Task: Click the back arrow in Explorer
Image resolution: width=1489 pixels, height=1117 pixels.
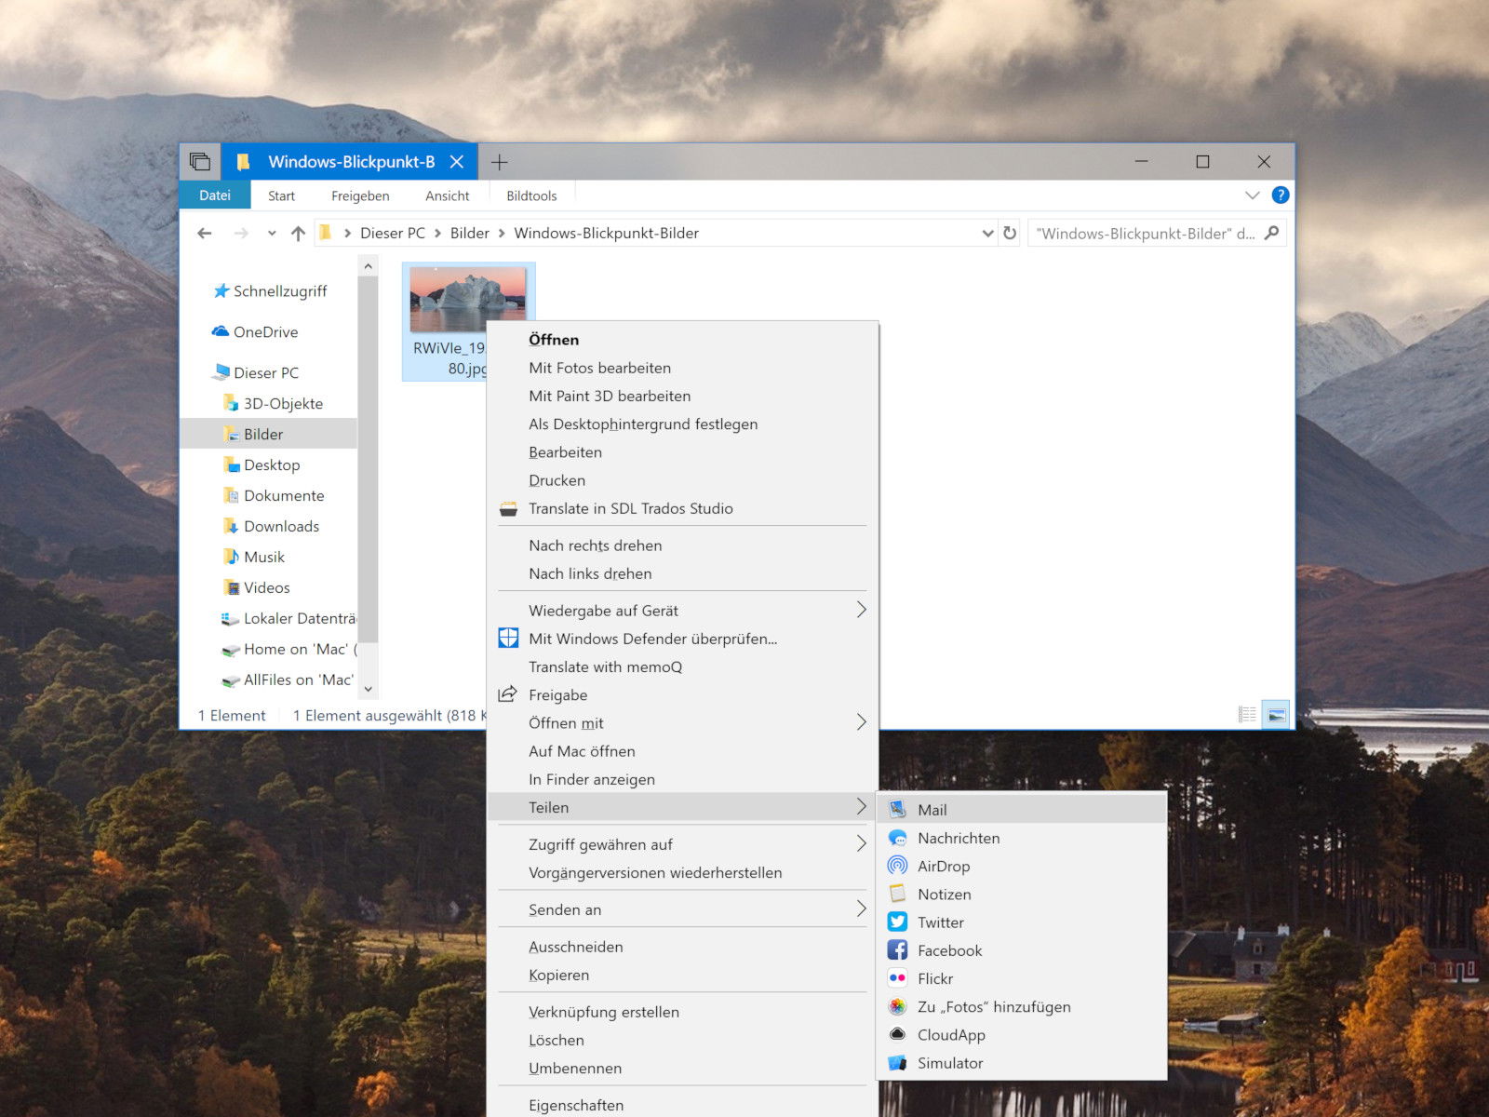Action: coord(205,233)
